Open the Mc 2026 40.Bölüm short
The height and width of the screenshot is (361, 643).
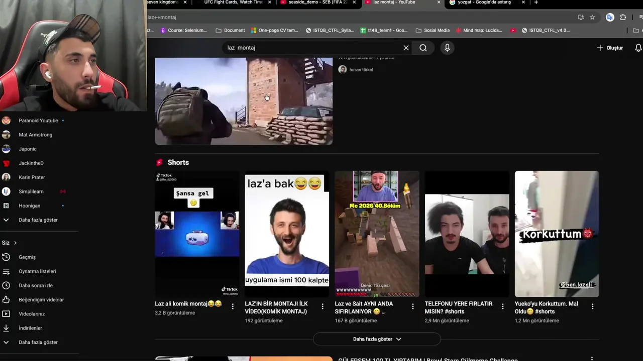point(377,234)
